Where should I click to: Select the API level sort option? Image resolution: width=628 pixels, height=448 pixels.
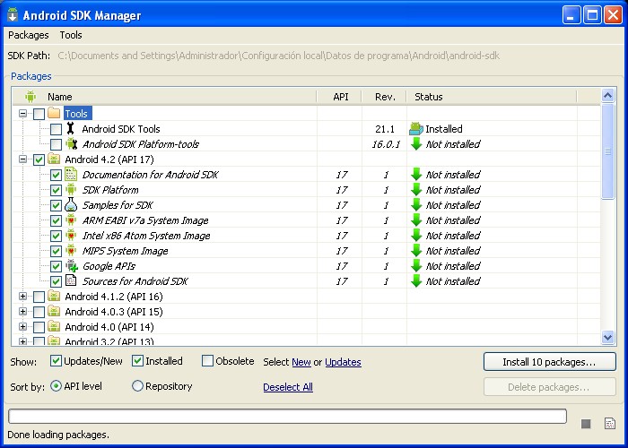(x=56, y=386)
